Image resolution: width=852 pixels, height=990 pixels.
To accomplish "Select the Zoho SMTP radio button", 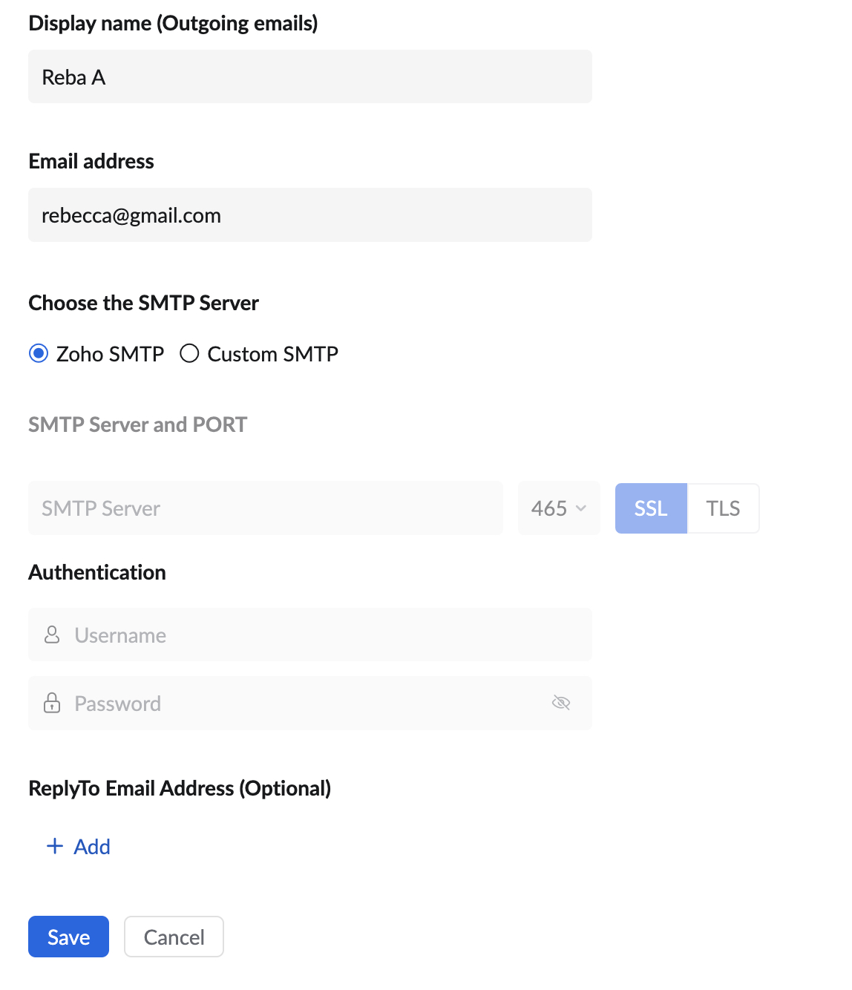I will click(39, 353).
